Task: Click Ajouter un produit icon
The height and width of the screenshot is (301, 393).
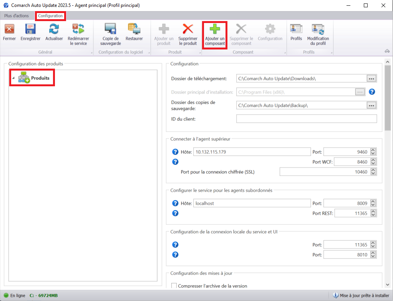Action: (x=164, y=29)
